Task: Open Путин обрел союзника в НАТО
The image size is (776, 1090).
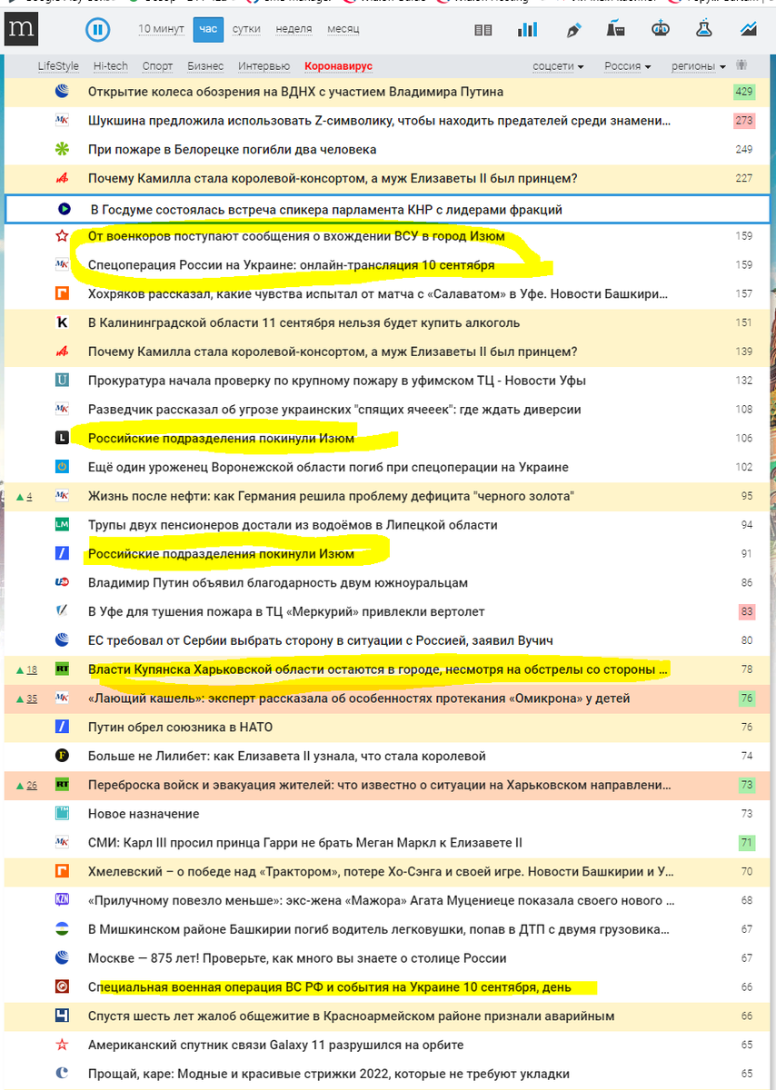Action: coord(180,727)
